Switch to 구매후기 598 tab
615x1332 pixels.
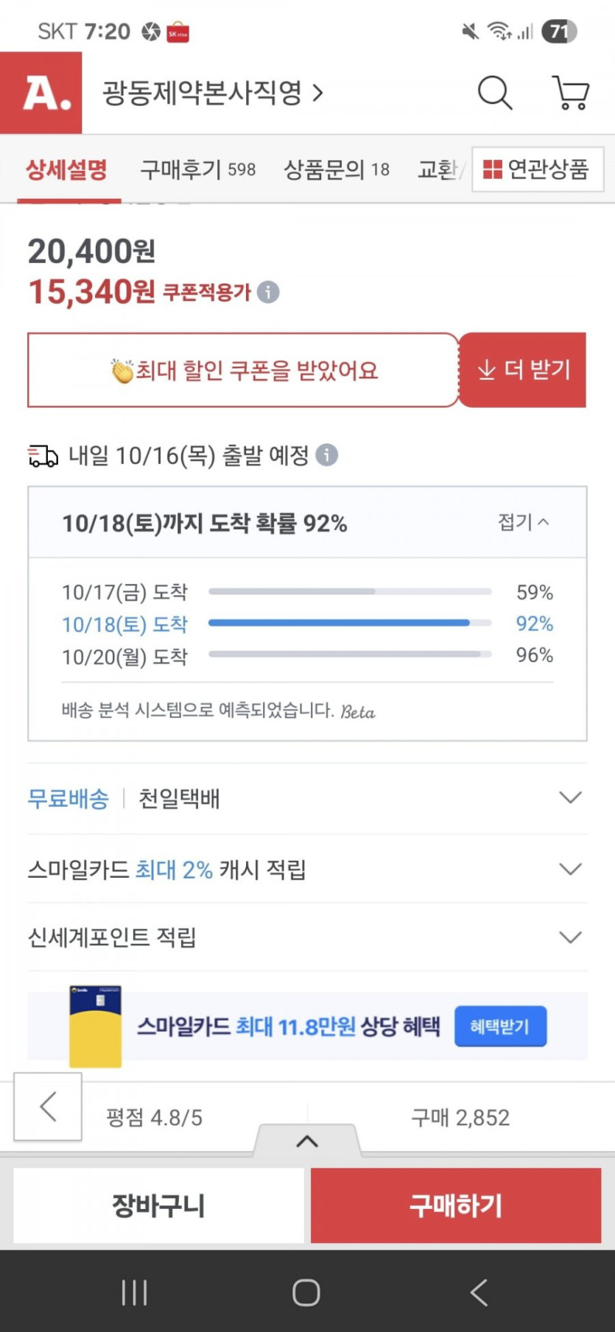tap(197, 169)
